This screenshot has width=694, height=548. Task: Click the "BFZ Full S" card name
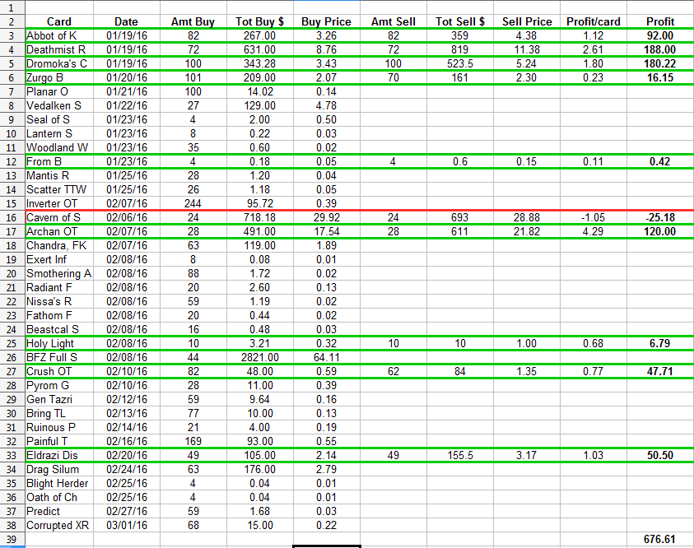58,357
